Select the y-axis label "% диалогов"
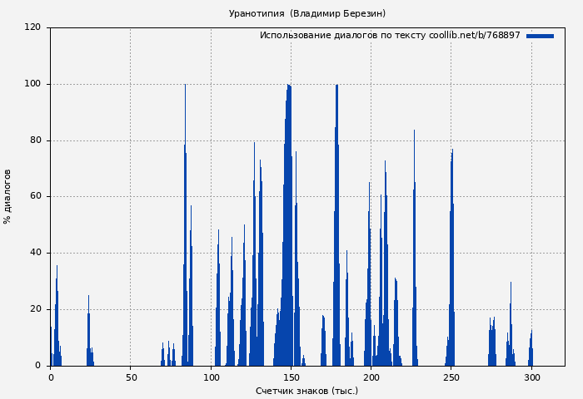Image resolution: width=583 pixels, height=399 pixels. tap(8, 196)
